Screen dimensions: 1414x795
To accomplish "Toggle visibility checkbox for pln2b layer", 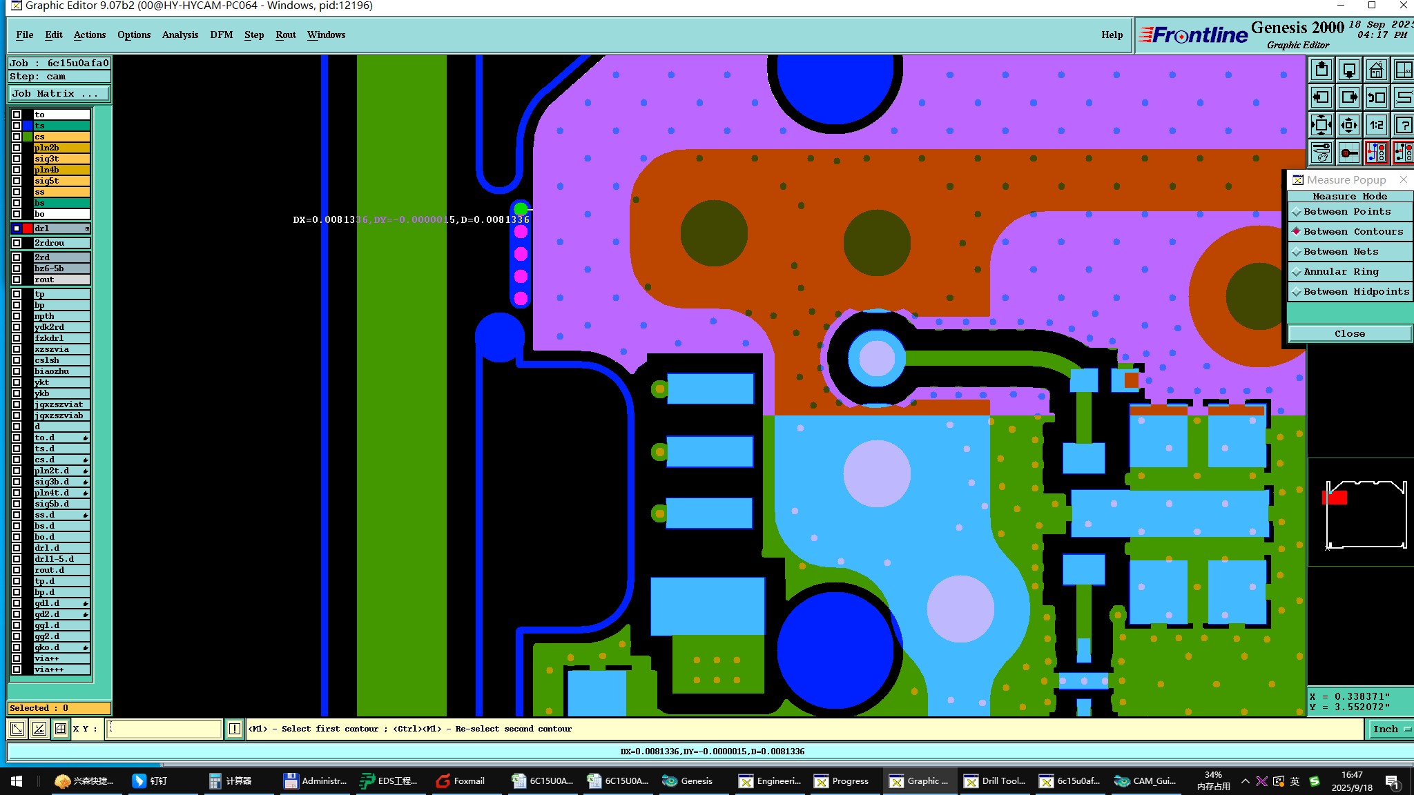I will pos(17,148).
